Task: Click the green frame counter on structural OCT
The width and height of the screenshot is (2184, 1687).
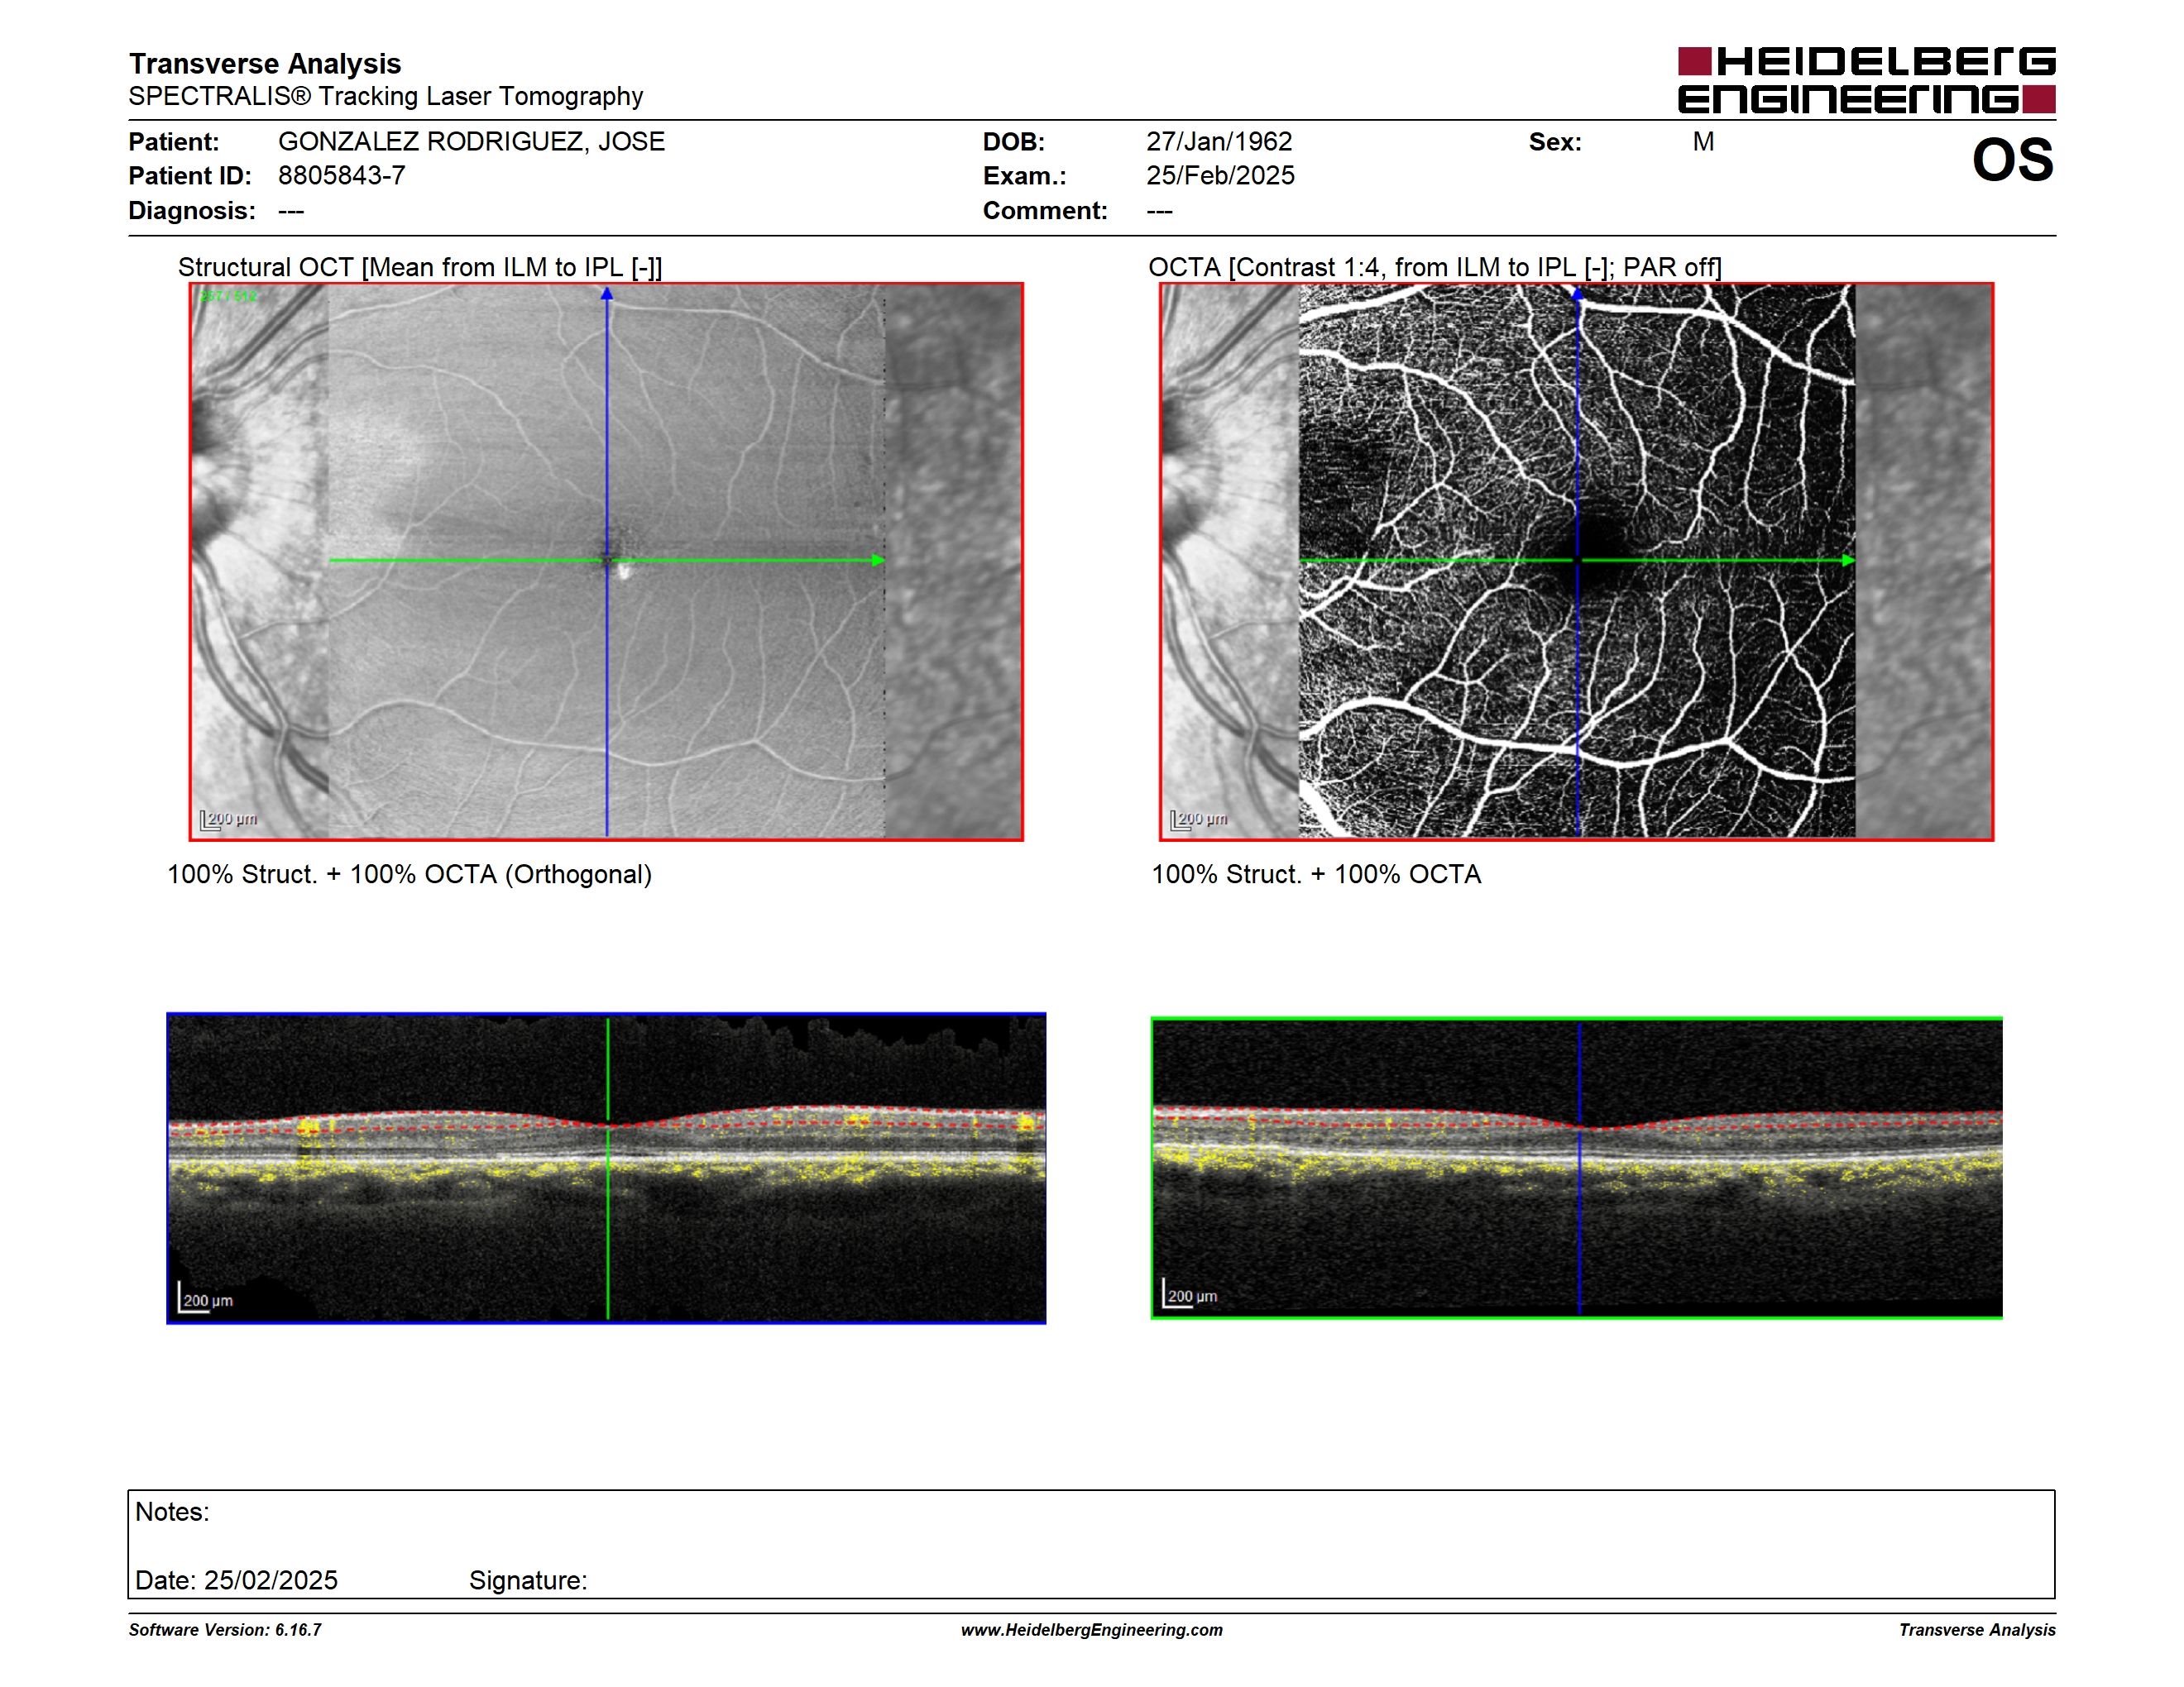Action: coord(229,297)
